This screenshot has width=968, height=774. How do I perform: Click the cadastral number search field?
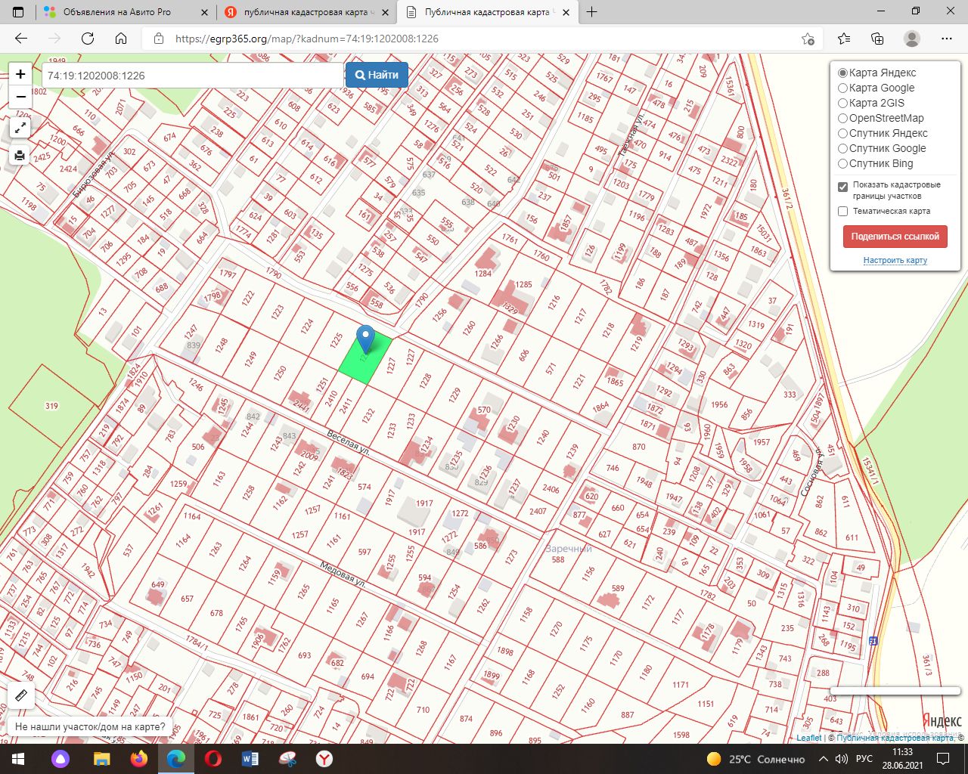click(193, 76)
